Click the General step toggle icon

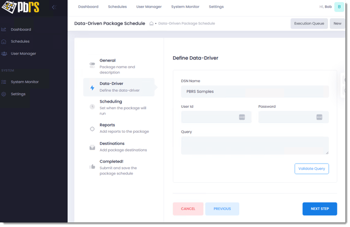pos(92,65)
